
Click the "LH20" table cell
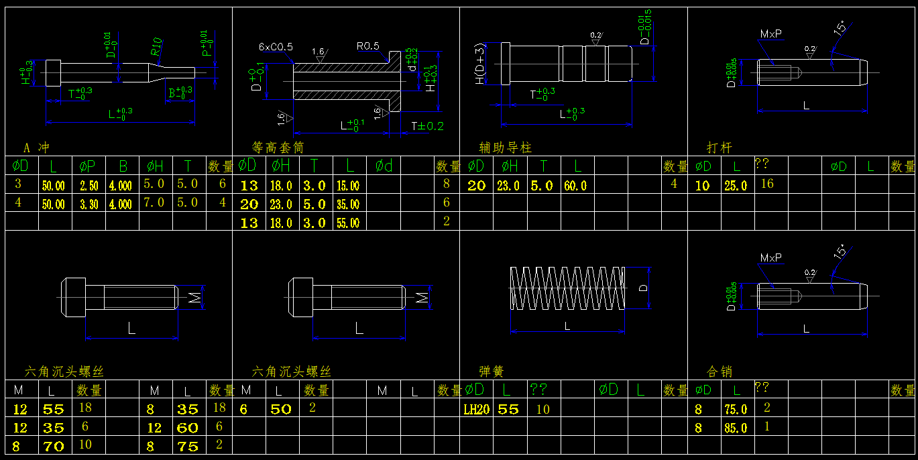[476, 410]
